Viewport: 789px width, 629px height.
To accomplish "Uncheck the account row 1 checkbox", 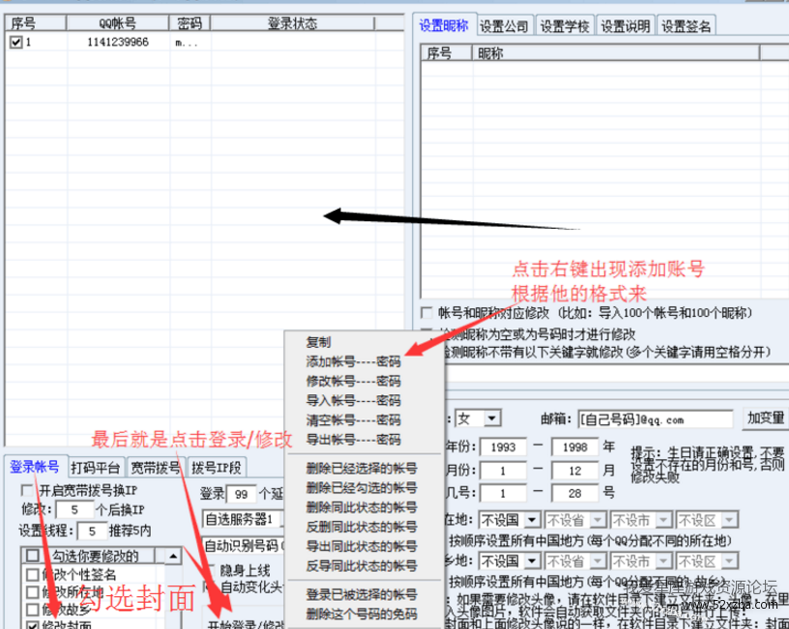I will coord(15,43).
